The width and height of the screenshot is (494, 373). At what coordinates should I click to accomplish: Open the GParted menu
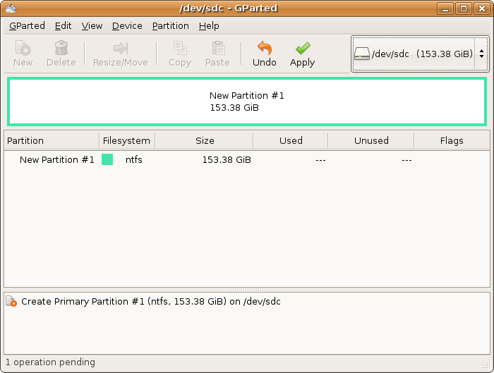[27, 25]
